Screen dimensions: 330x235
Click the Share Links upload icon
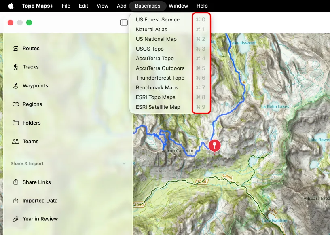click(16, 182)
